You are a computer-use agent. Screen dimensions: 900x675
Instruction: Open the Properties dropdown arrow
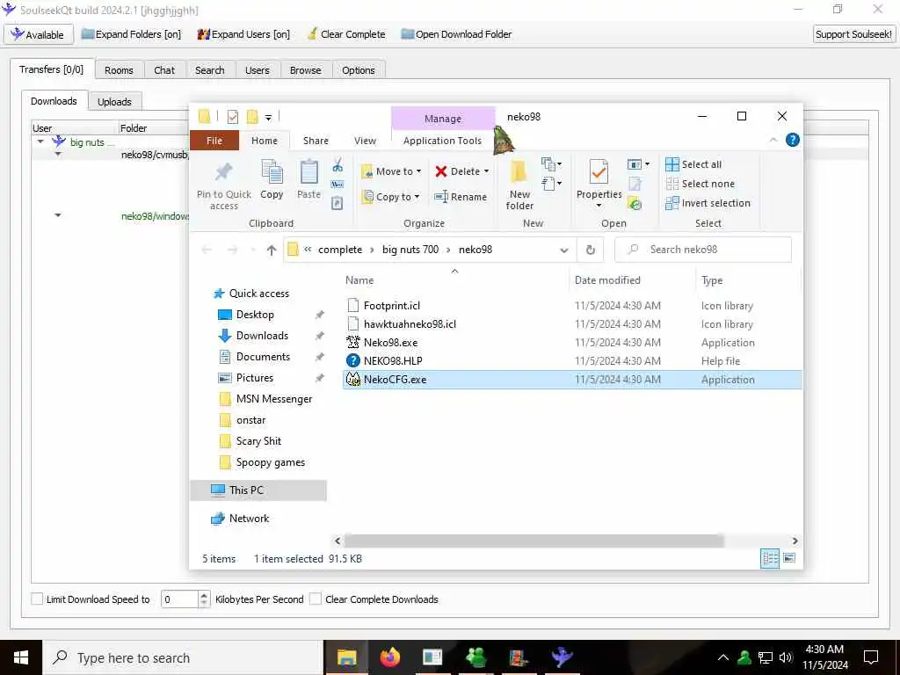point(599,206)
